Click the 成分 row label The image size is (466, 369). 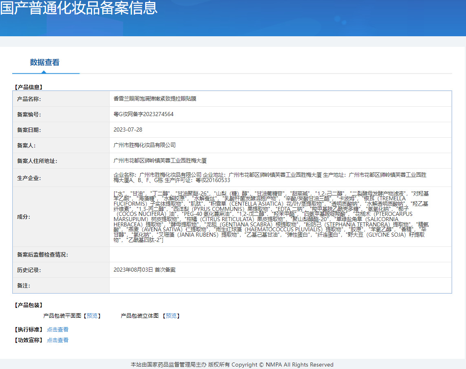[x=24, y=217]
